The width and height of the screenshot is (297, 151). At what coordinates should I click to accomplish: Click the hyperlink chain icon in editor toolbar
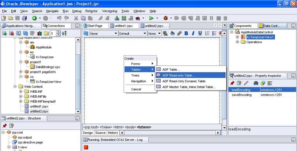(179, 34)
